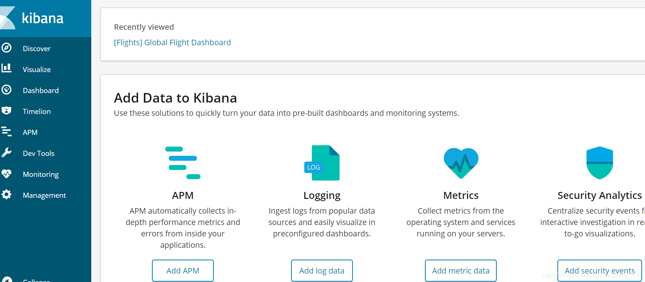The width and height of the screenshot is (645, 282).
Task: Click the Add APM button
Action: click(183, 271)
